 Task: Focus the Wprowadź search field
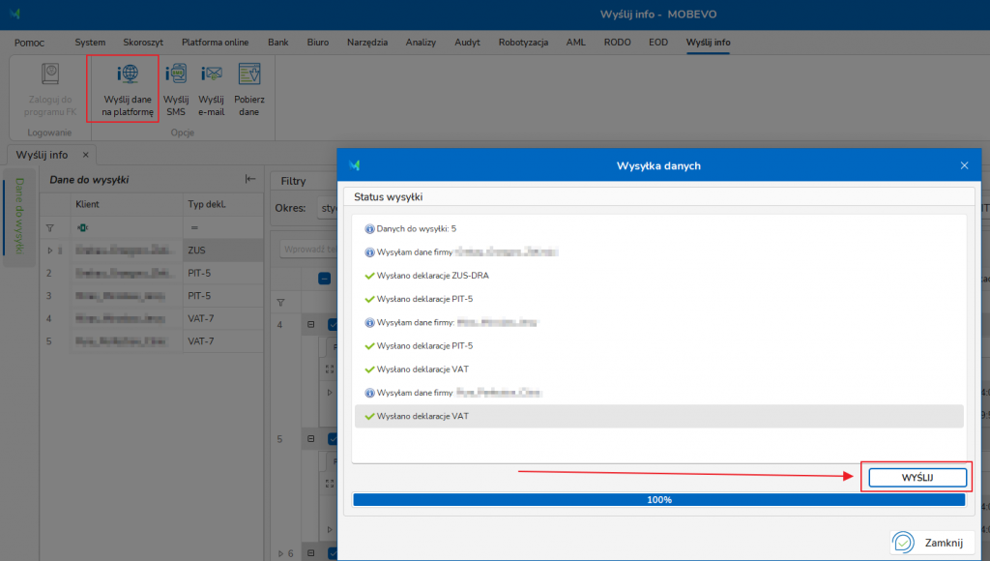(x=308, y=249)
